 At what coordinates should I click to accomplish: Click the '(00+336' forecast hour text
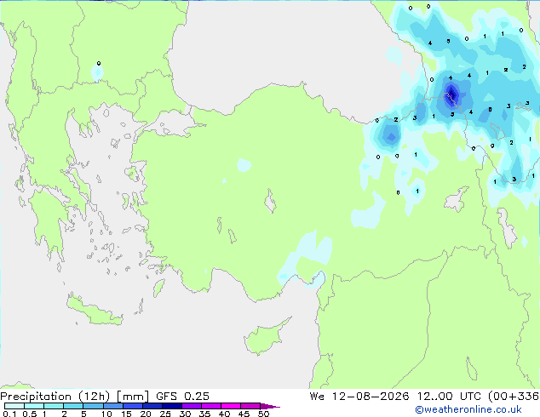pyautogui.click(x=514, y=397)
